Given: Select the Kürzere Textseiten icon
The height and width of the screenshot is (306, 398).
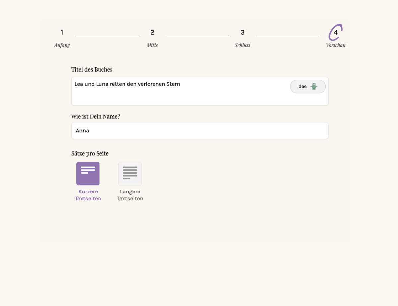Looking at the screenshot, I should (x=88, y=174).
